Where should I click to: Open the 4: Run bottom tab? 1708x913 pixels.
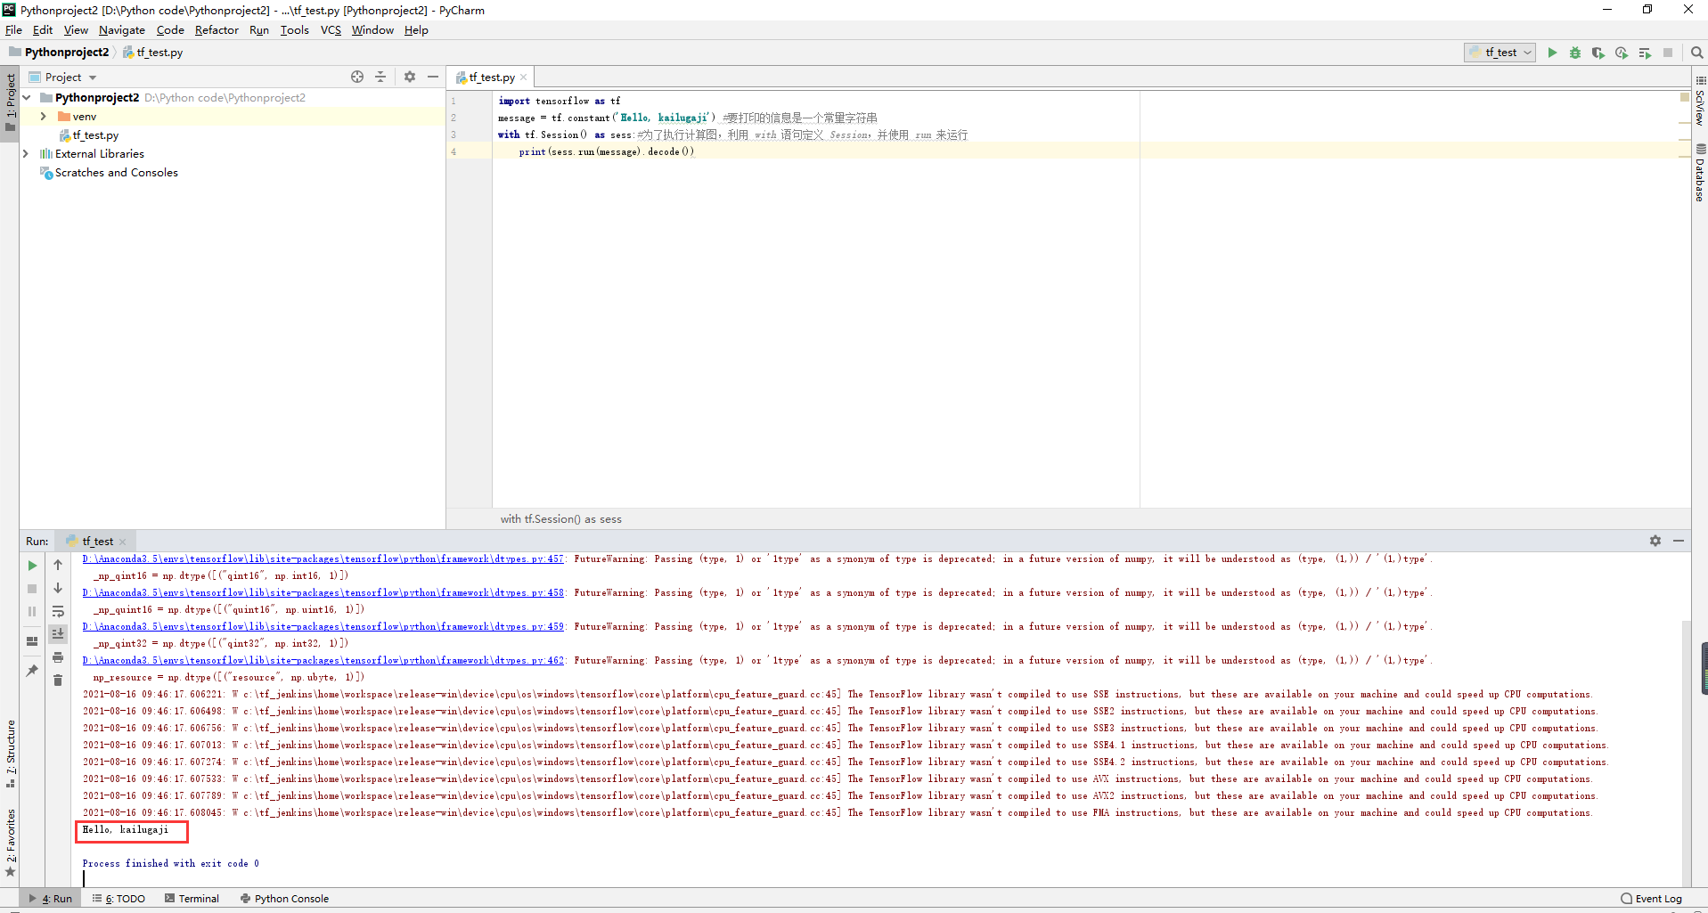(51, 899)
